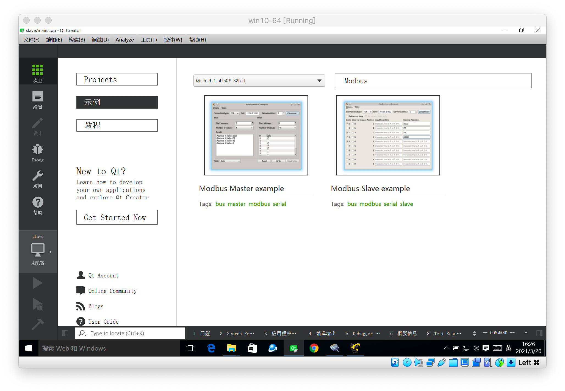Viewport: 565px width, 391px height.
Task: Open the 文件(F) menu
Action: pyautogui.click(x=31, y=40)
